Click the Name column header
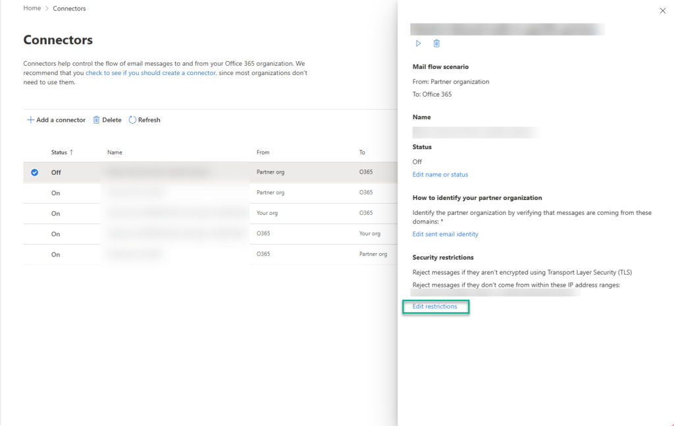This screenshot has height=426, width=674. point(115,153)
